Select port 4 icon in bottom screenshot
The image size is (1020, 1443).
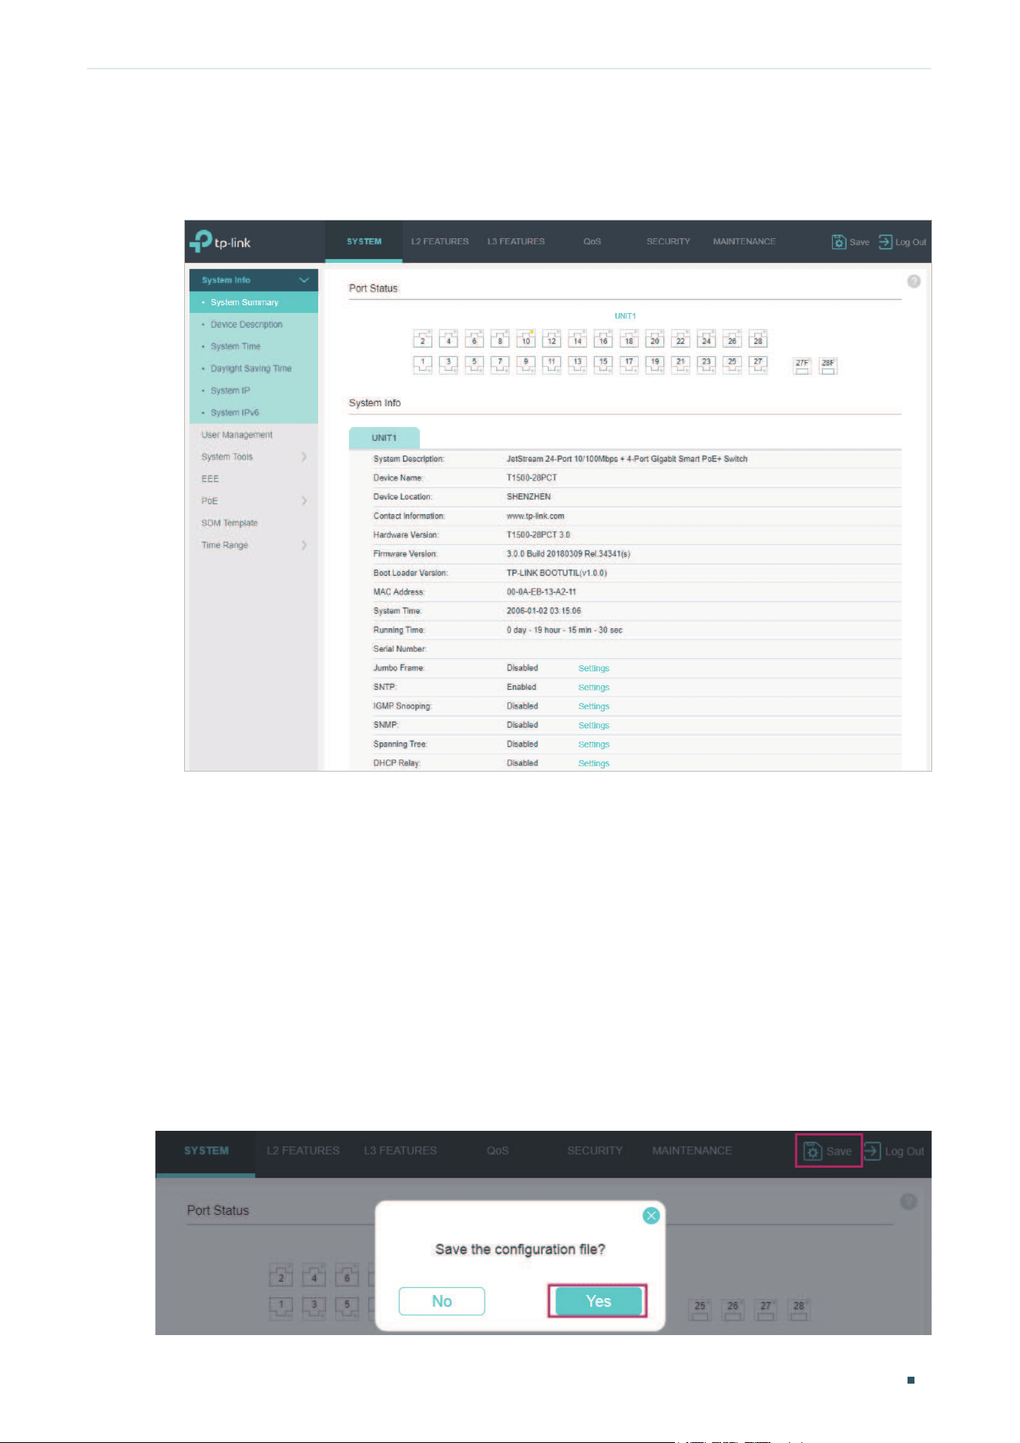point(314,1276)
